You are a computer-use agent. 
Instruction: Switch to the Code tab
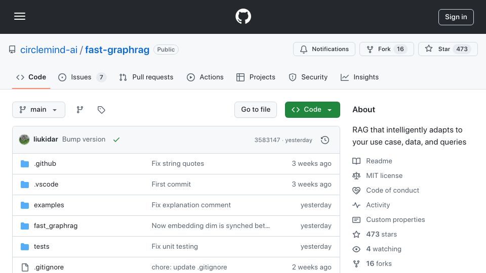[x=31, y=77]
